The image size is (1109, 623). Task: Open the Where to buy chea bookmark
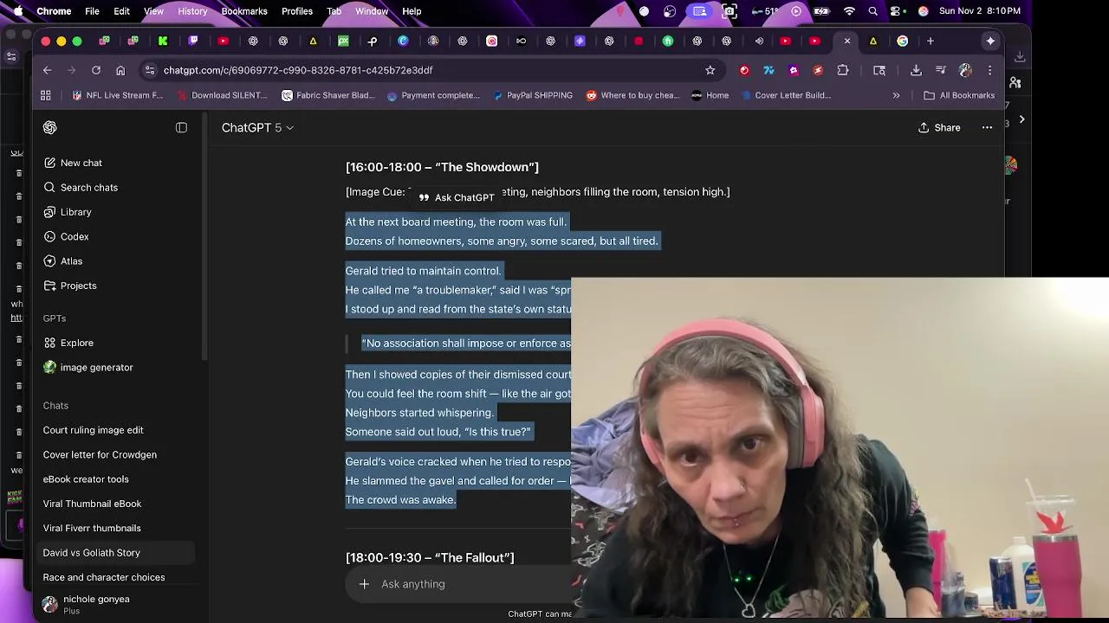tap(632, 95)
